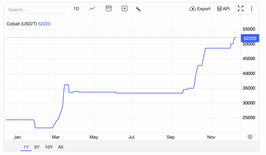
Task: Click the Nov marker on the time axis
Action: 211,137
